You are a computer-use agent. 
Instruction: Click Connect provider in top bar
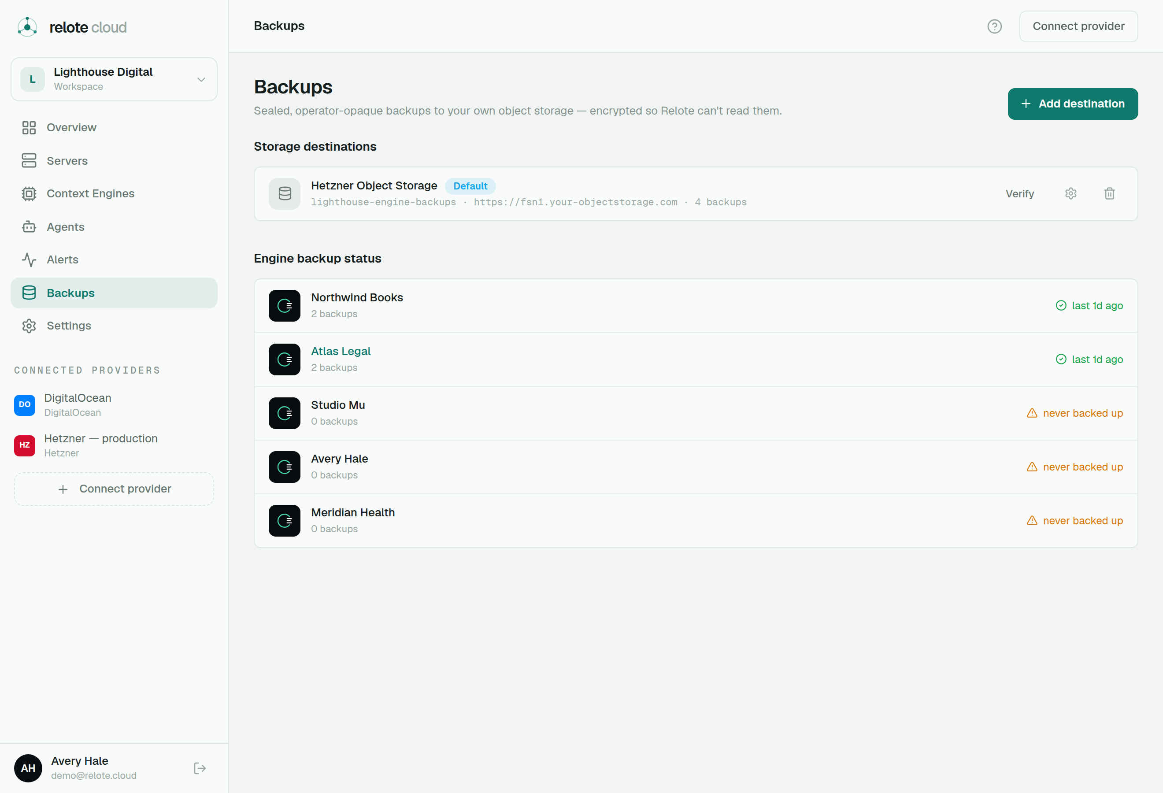click(x=1078, y=26)
